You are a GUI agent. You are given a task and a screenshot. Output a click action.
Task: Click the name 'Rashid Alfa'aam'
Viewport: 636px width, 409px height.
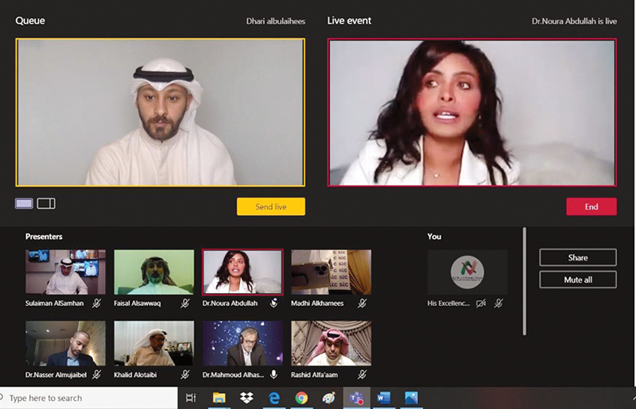pyautogui.click(x=314, y=375)
